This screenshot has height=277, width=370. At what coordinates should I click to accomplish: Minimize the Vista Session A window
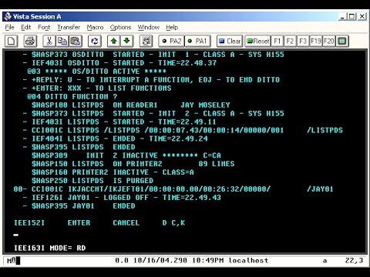[342, 17]
